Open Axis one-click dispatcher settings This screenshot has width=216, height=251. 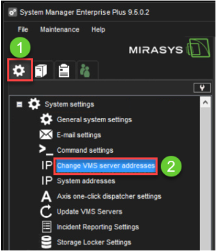109,196
